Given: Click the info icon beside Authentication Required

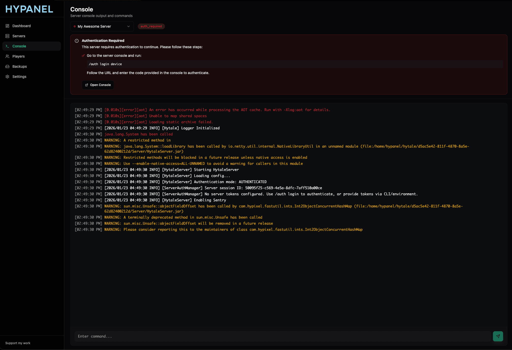Looking at the screenshot, I should point(76,41).
